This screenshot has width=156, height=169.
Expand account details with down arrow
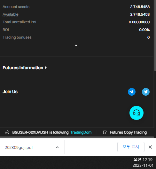pos(76,45)
